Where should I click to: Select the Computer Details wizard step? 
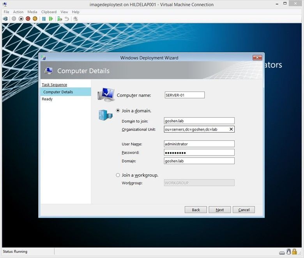[66, 92]
